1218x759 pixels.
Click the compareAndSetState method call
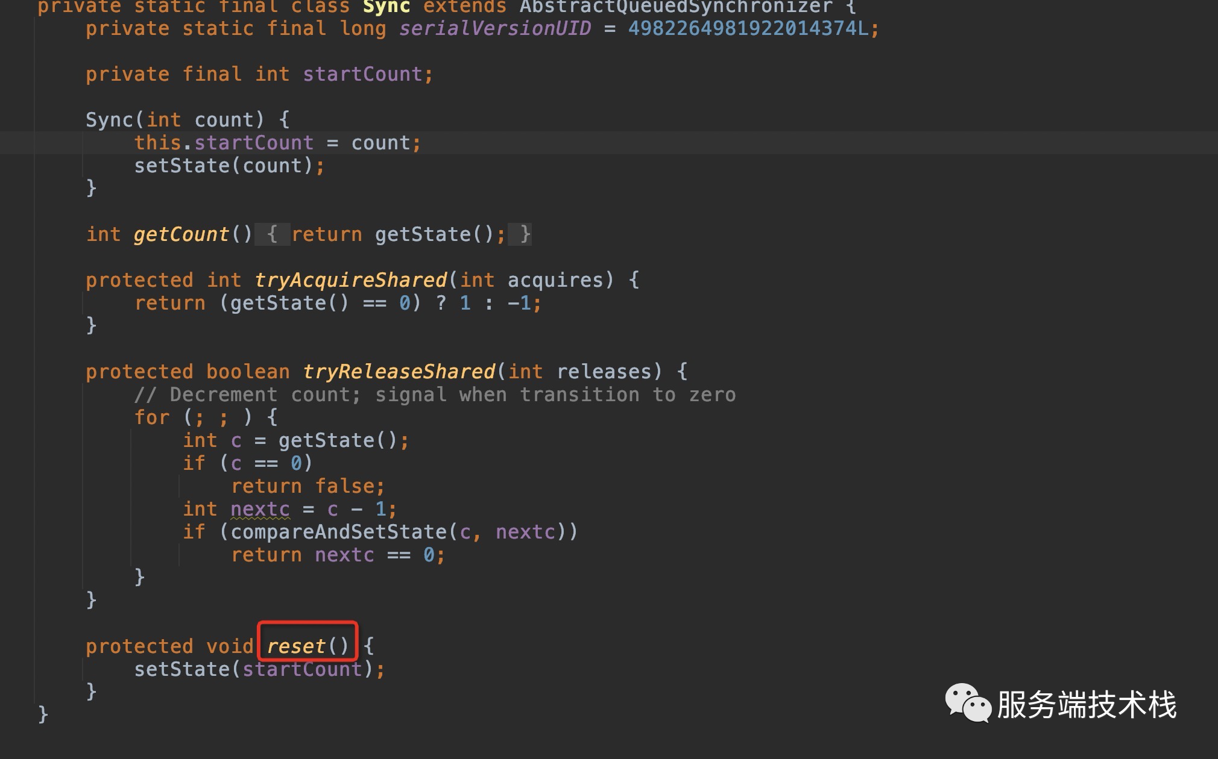pos(338,532)
